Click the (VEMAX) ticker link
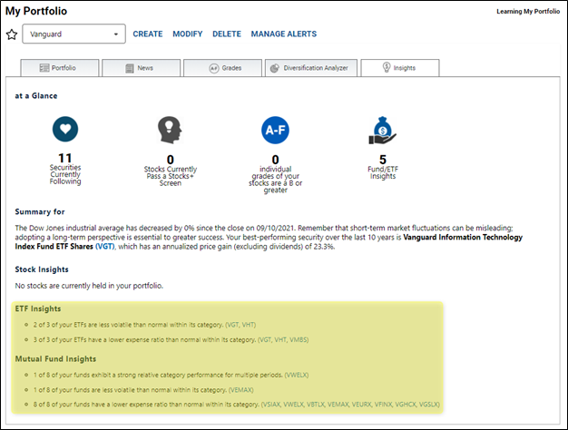 click(x=240, y=390)
